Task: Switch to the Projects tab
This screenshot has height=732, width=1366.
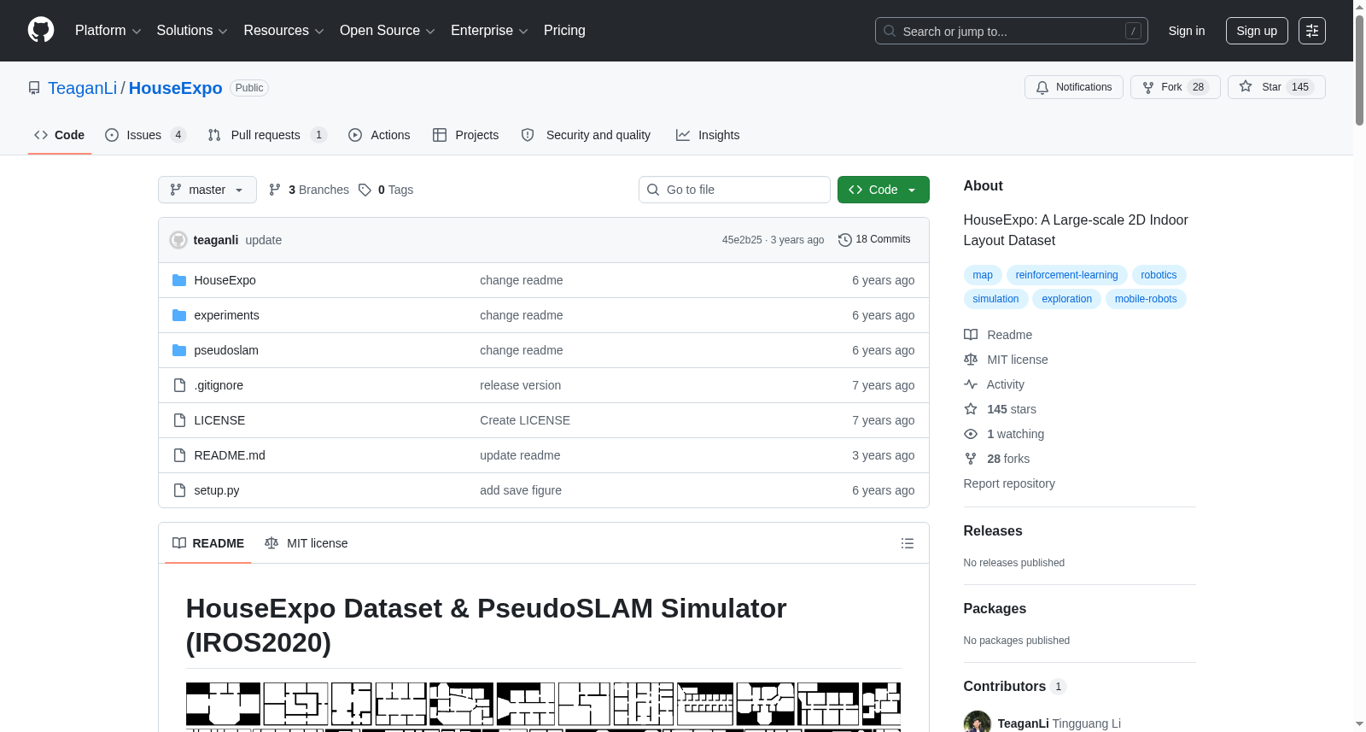Action: tap(466, 135)
